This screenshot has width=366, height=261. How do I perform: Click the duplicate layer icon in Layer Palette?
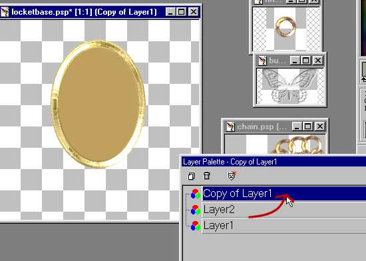[191, 176]
